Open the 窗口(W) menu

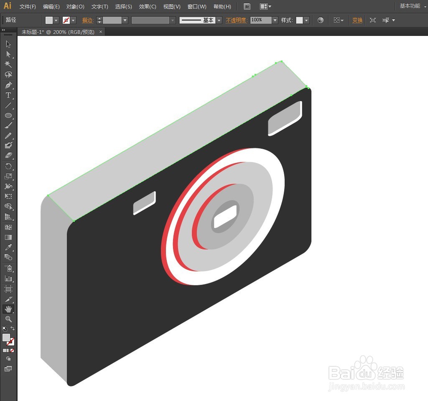click(x=197, y=6)
